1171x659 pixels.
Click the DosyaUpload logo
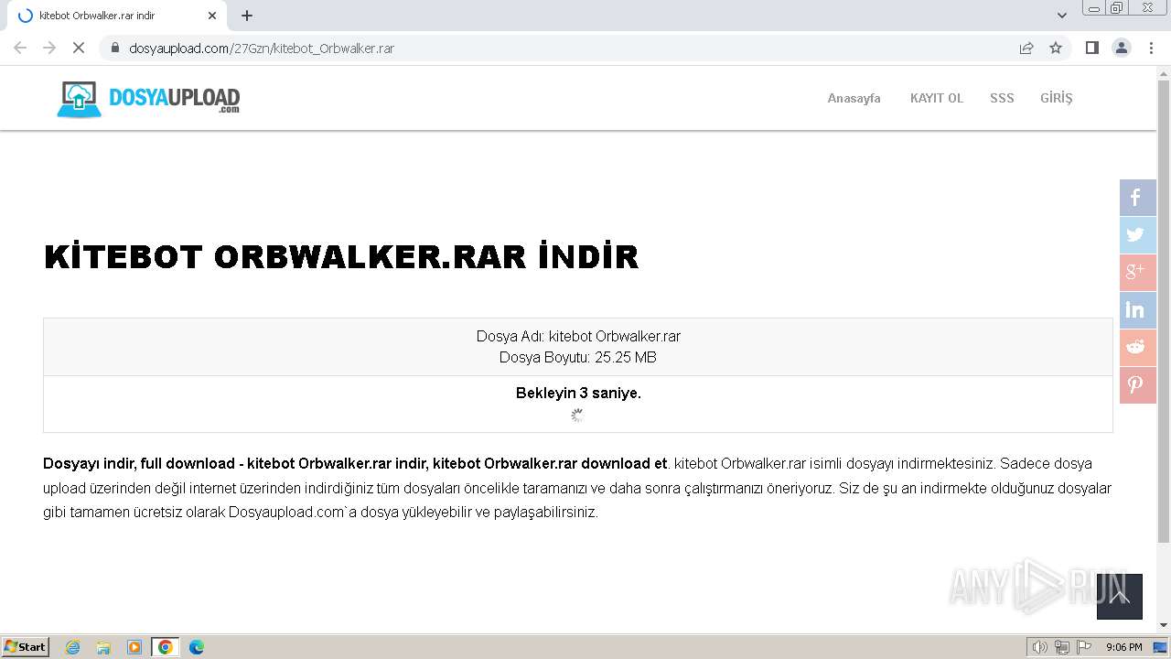click(x=148, y=99)
